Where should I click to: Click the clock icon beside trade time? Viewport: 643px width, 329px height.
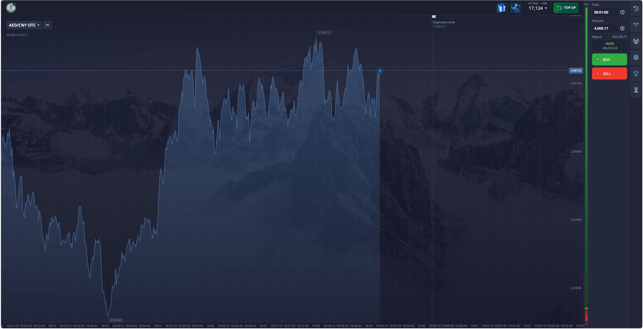click(x=622, y=12)
